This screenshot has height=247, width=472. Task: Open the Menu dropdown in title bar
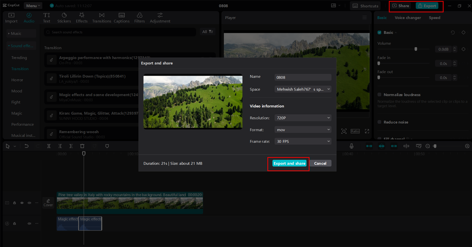pos(33,6)
